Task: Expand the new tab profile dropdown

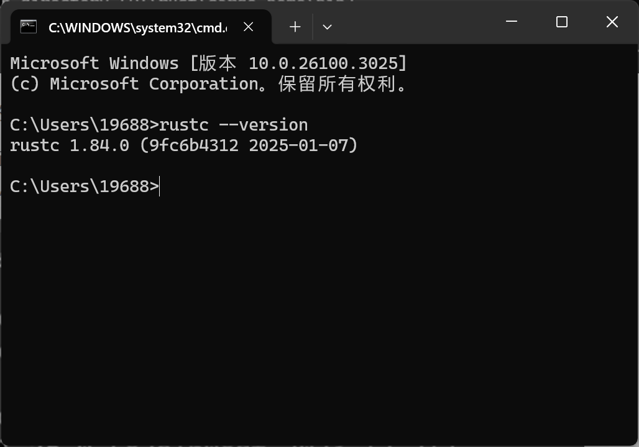Action: 327,27
